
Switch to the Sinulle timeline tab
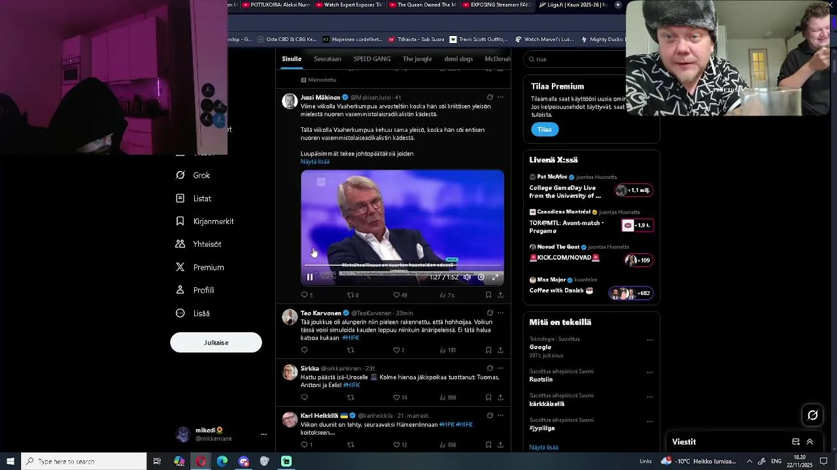click(x=292, y=59)
